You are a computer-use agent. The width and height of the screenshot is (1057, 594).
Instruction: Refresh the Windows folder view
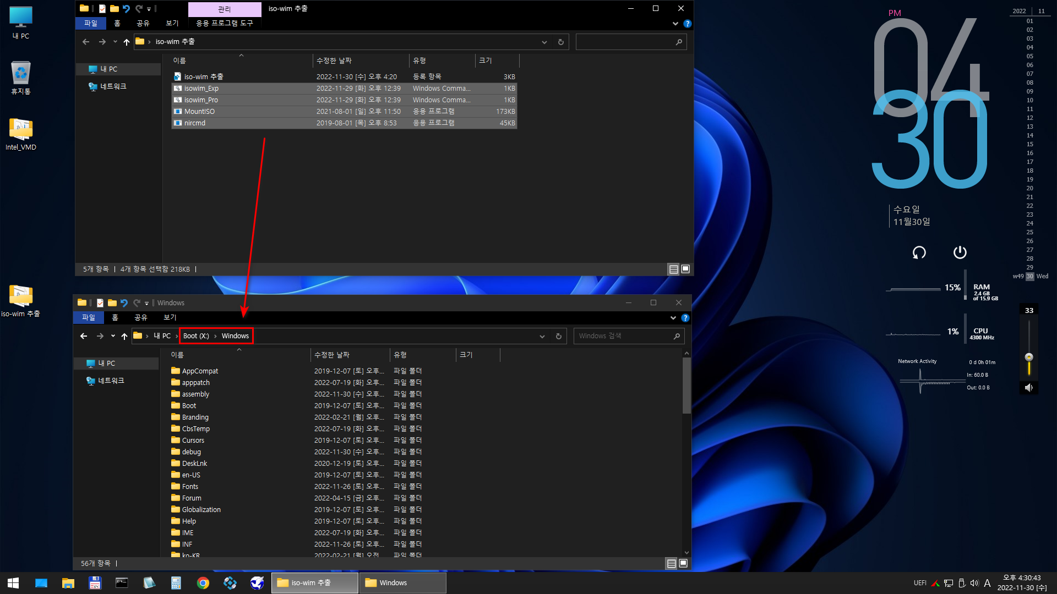point(559,336)
